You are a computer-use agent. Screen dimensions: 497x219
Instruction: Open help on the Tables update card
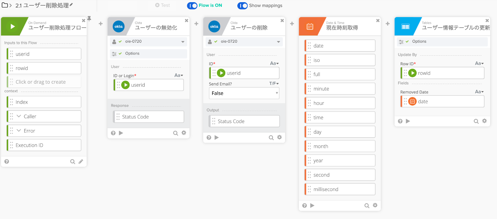click(x=400, y=121)
